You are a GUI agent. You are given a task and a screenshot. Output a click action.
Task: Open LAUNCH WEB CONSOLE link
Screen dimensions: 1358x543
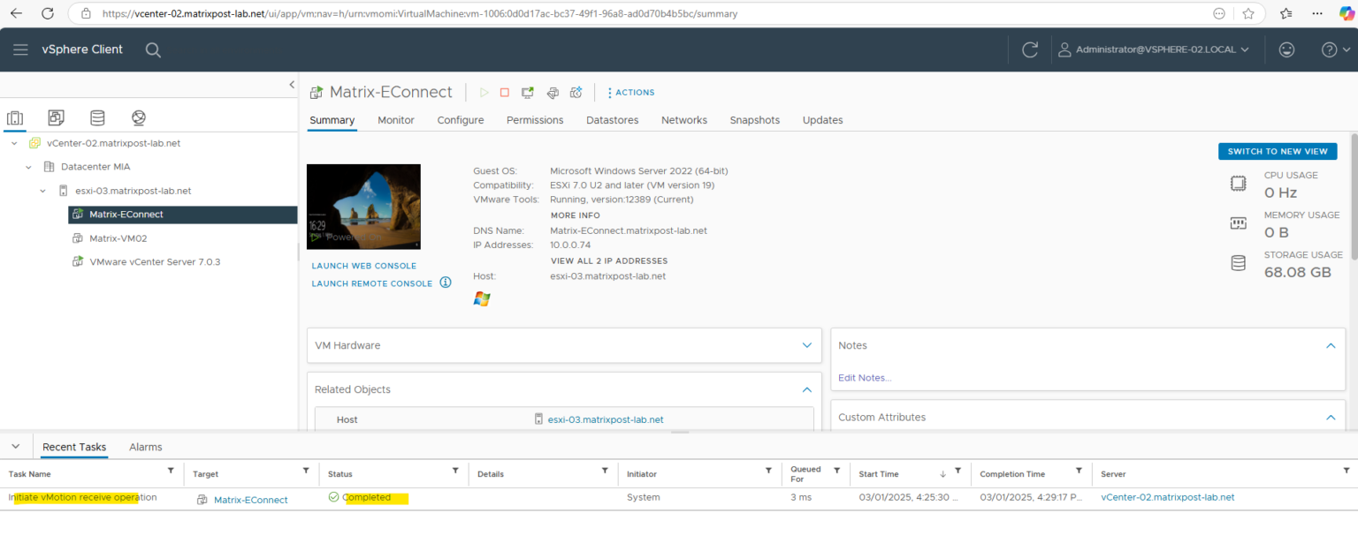point(363,266)
